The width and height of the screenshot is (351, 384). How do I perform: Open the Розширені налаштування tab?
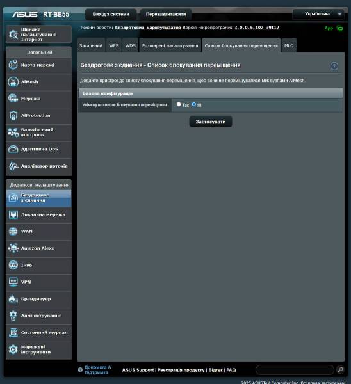click(170, 45)
